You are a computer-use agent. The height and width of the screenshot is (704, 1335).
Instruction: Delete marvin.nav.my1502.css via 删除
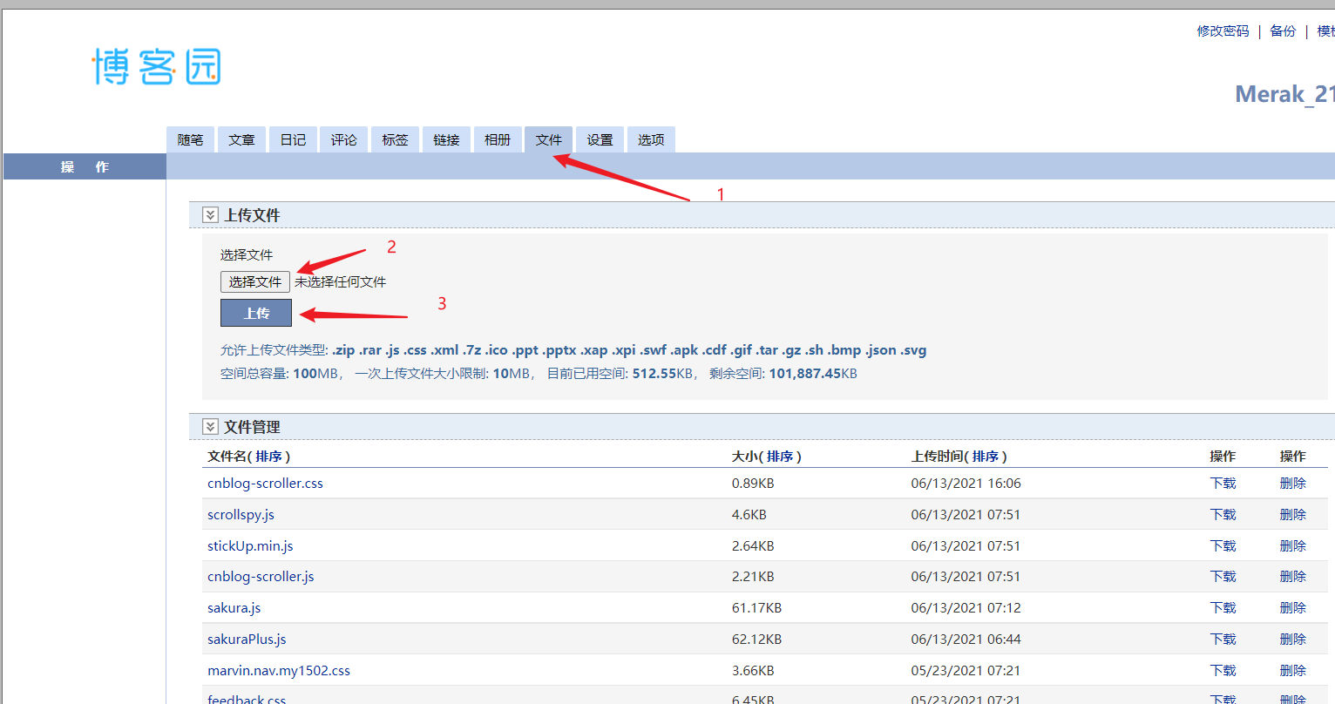(x=1292, y=670)
